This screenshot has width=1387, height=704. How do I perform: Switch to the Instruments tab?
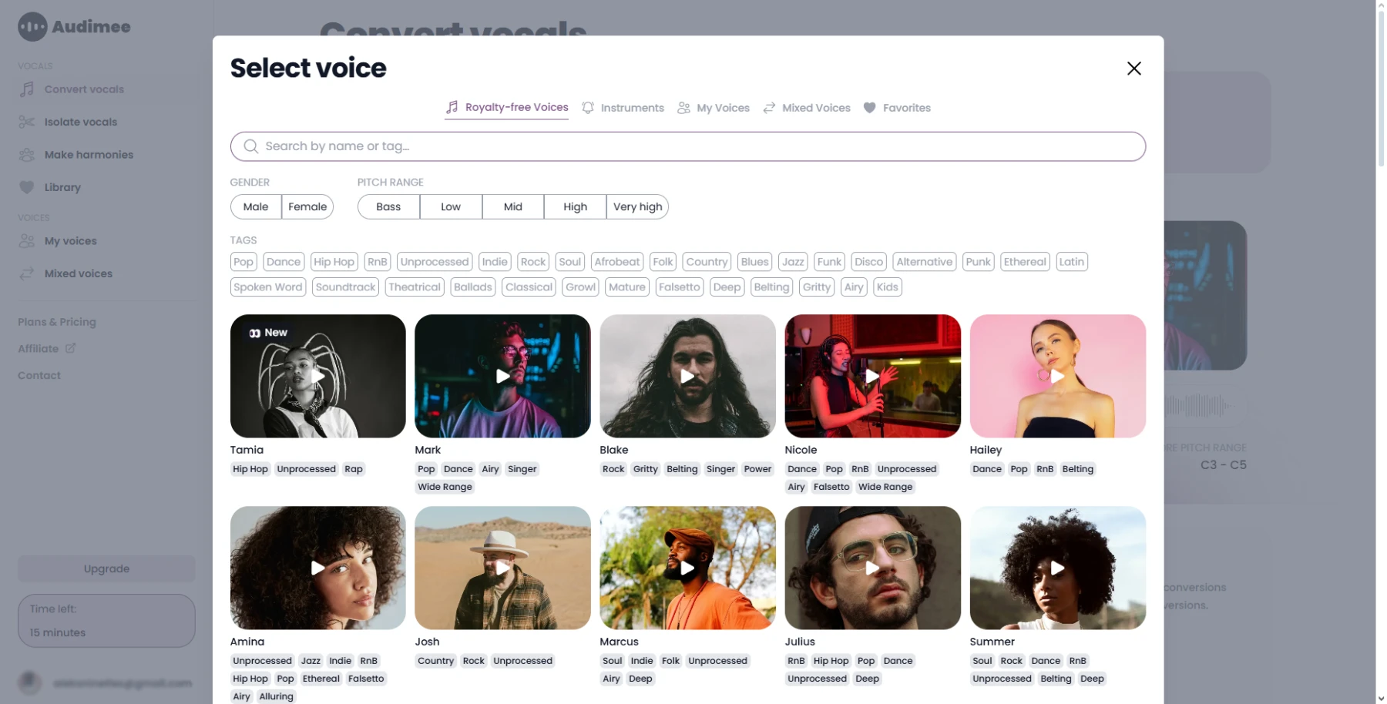pyautogui.click(x=623, y=108)
